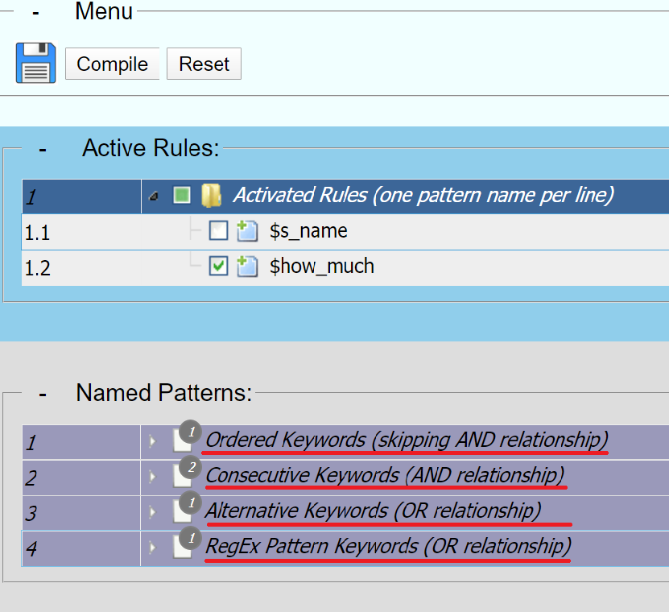The image size is (669, 612).
Task: Collapse the Menu section
Action: [x=36, y=14]
